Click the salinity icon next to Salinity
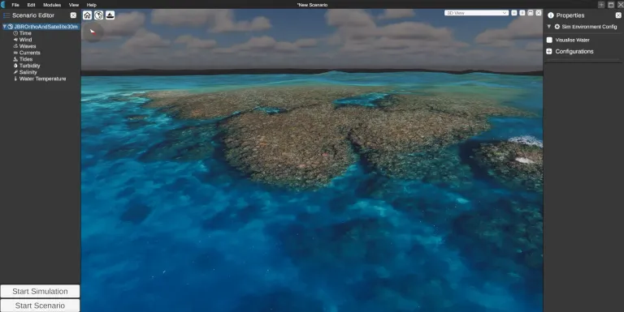624x312 pixels. [x=15, y=72]
